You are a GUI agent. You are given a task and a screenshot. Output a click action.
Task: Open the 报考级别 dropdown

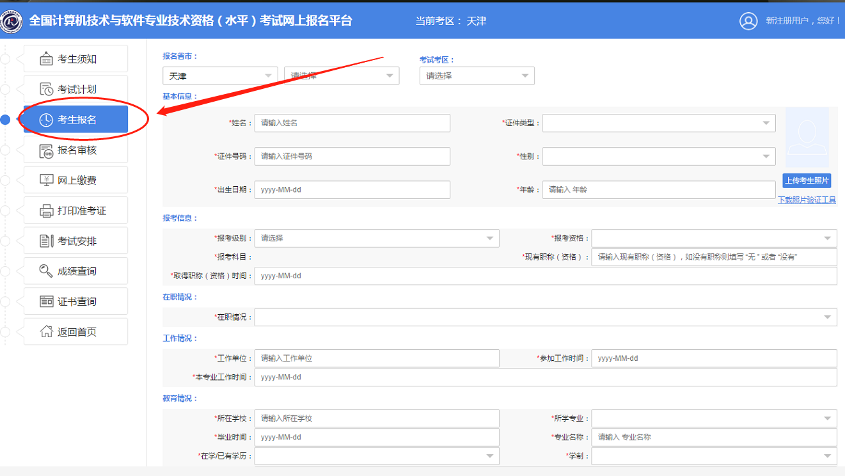[376, 238]
